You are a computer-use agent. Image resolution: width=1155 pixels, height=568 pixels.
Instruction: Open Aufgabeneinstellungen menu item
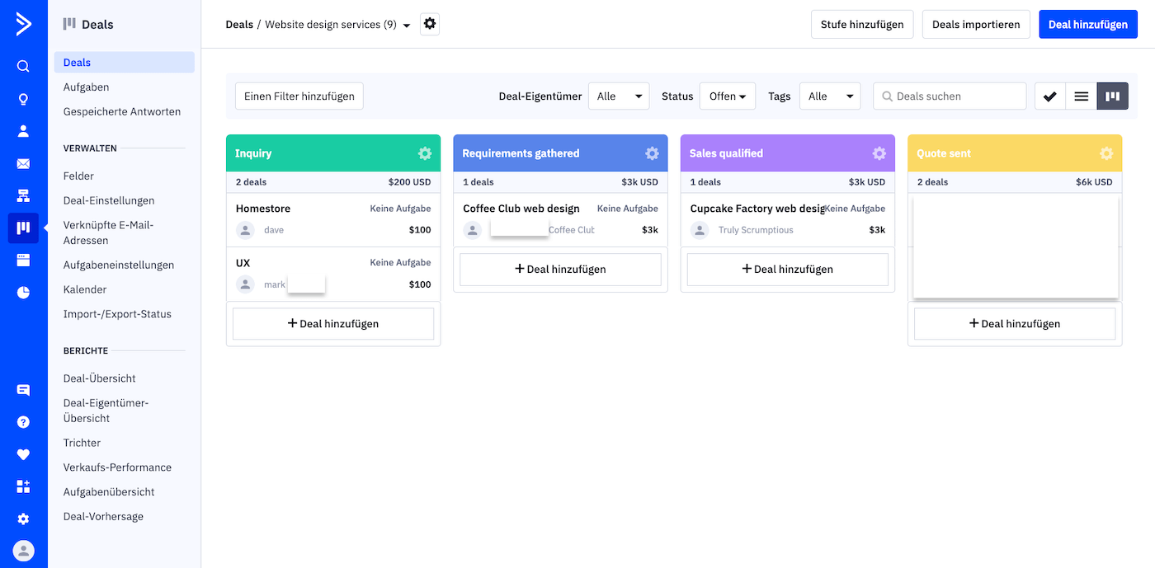click(119, 265)
